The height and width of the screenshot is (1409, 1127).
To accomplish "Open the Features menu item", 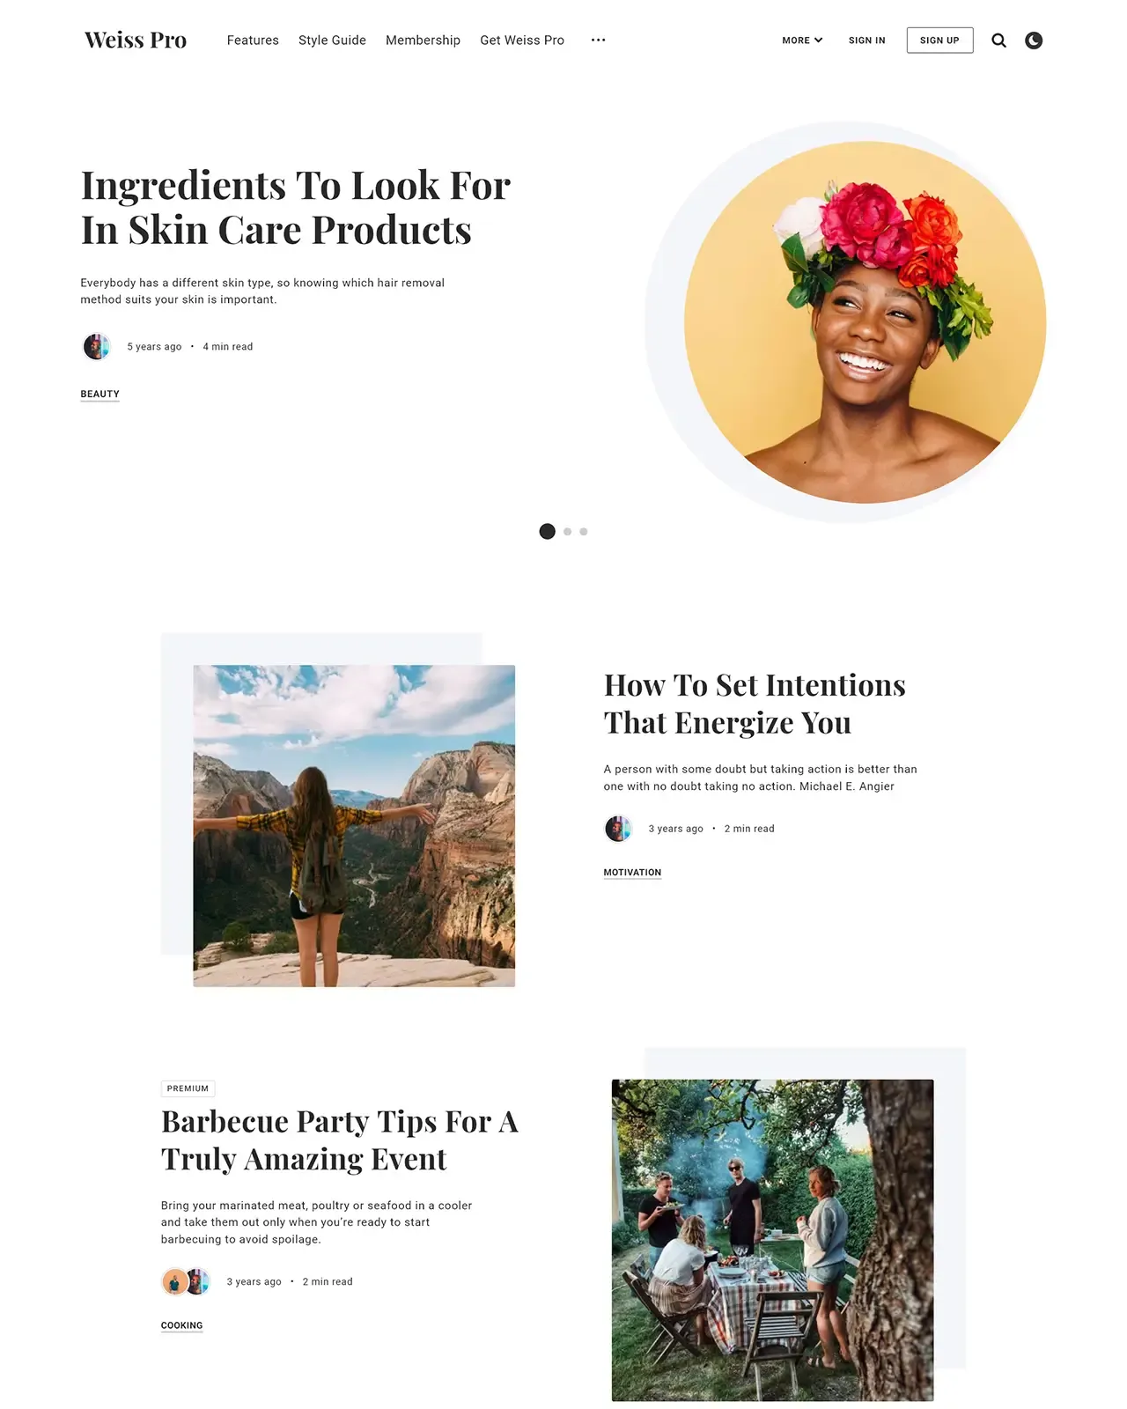I will pos(253,41).
